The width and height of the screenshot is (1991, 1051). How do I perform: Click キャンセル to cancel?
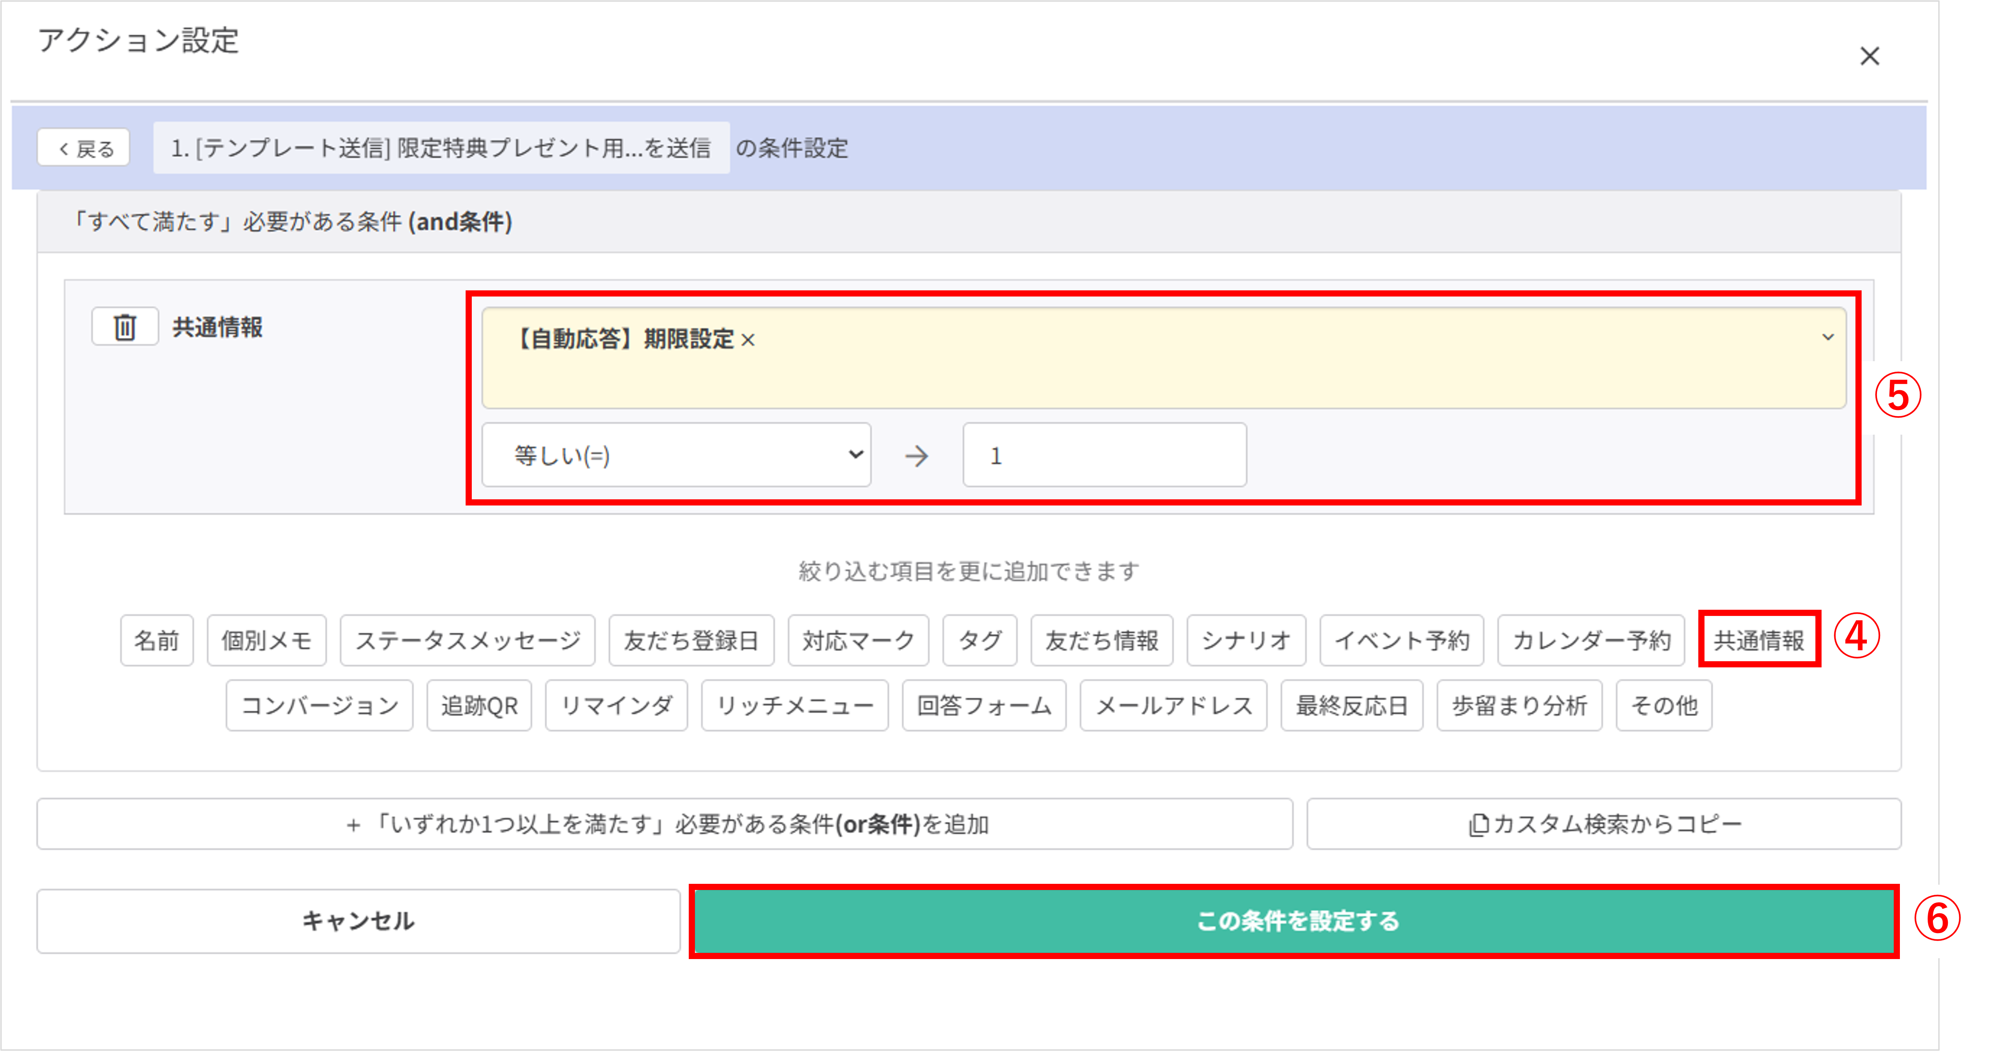pyautogui.click(x=359, y=921)
